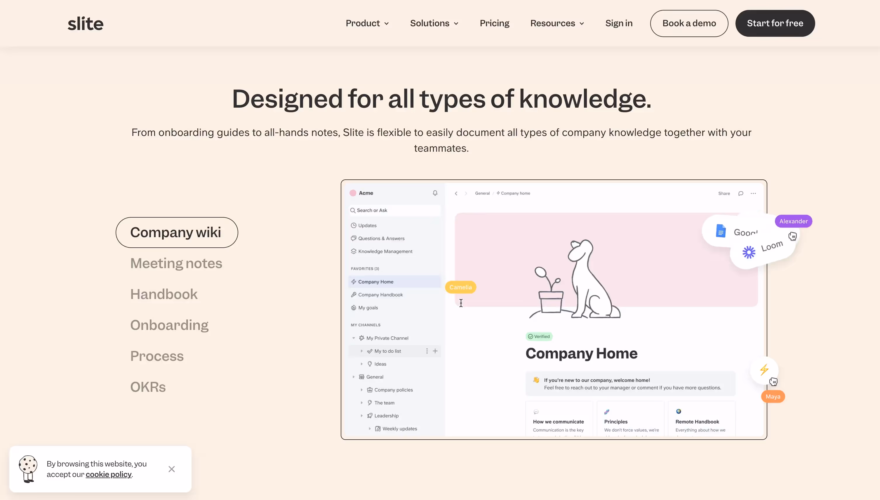Click the Book a demo button

(689, 23)
